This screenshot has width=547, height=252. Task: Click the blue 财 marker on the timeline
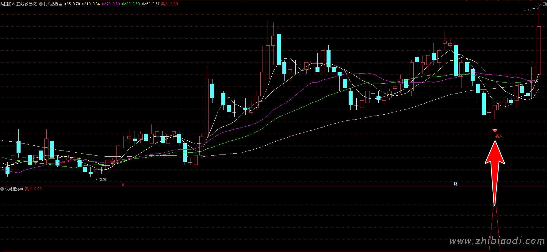pyautogui.click(x=455, y=184)
